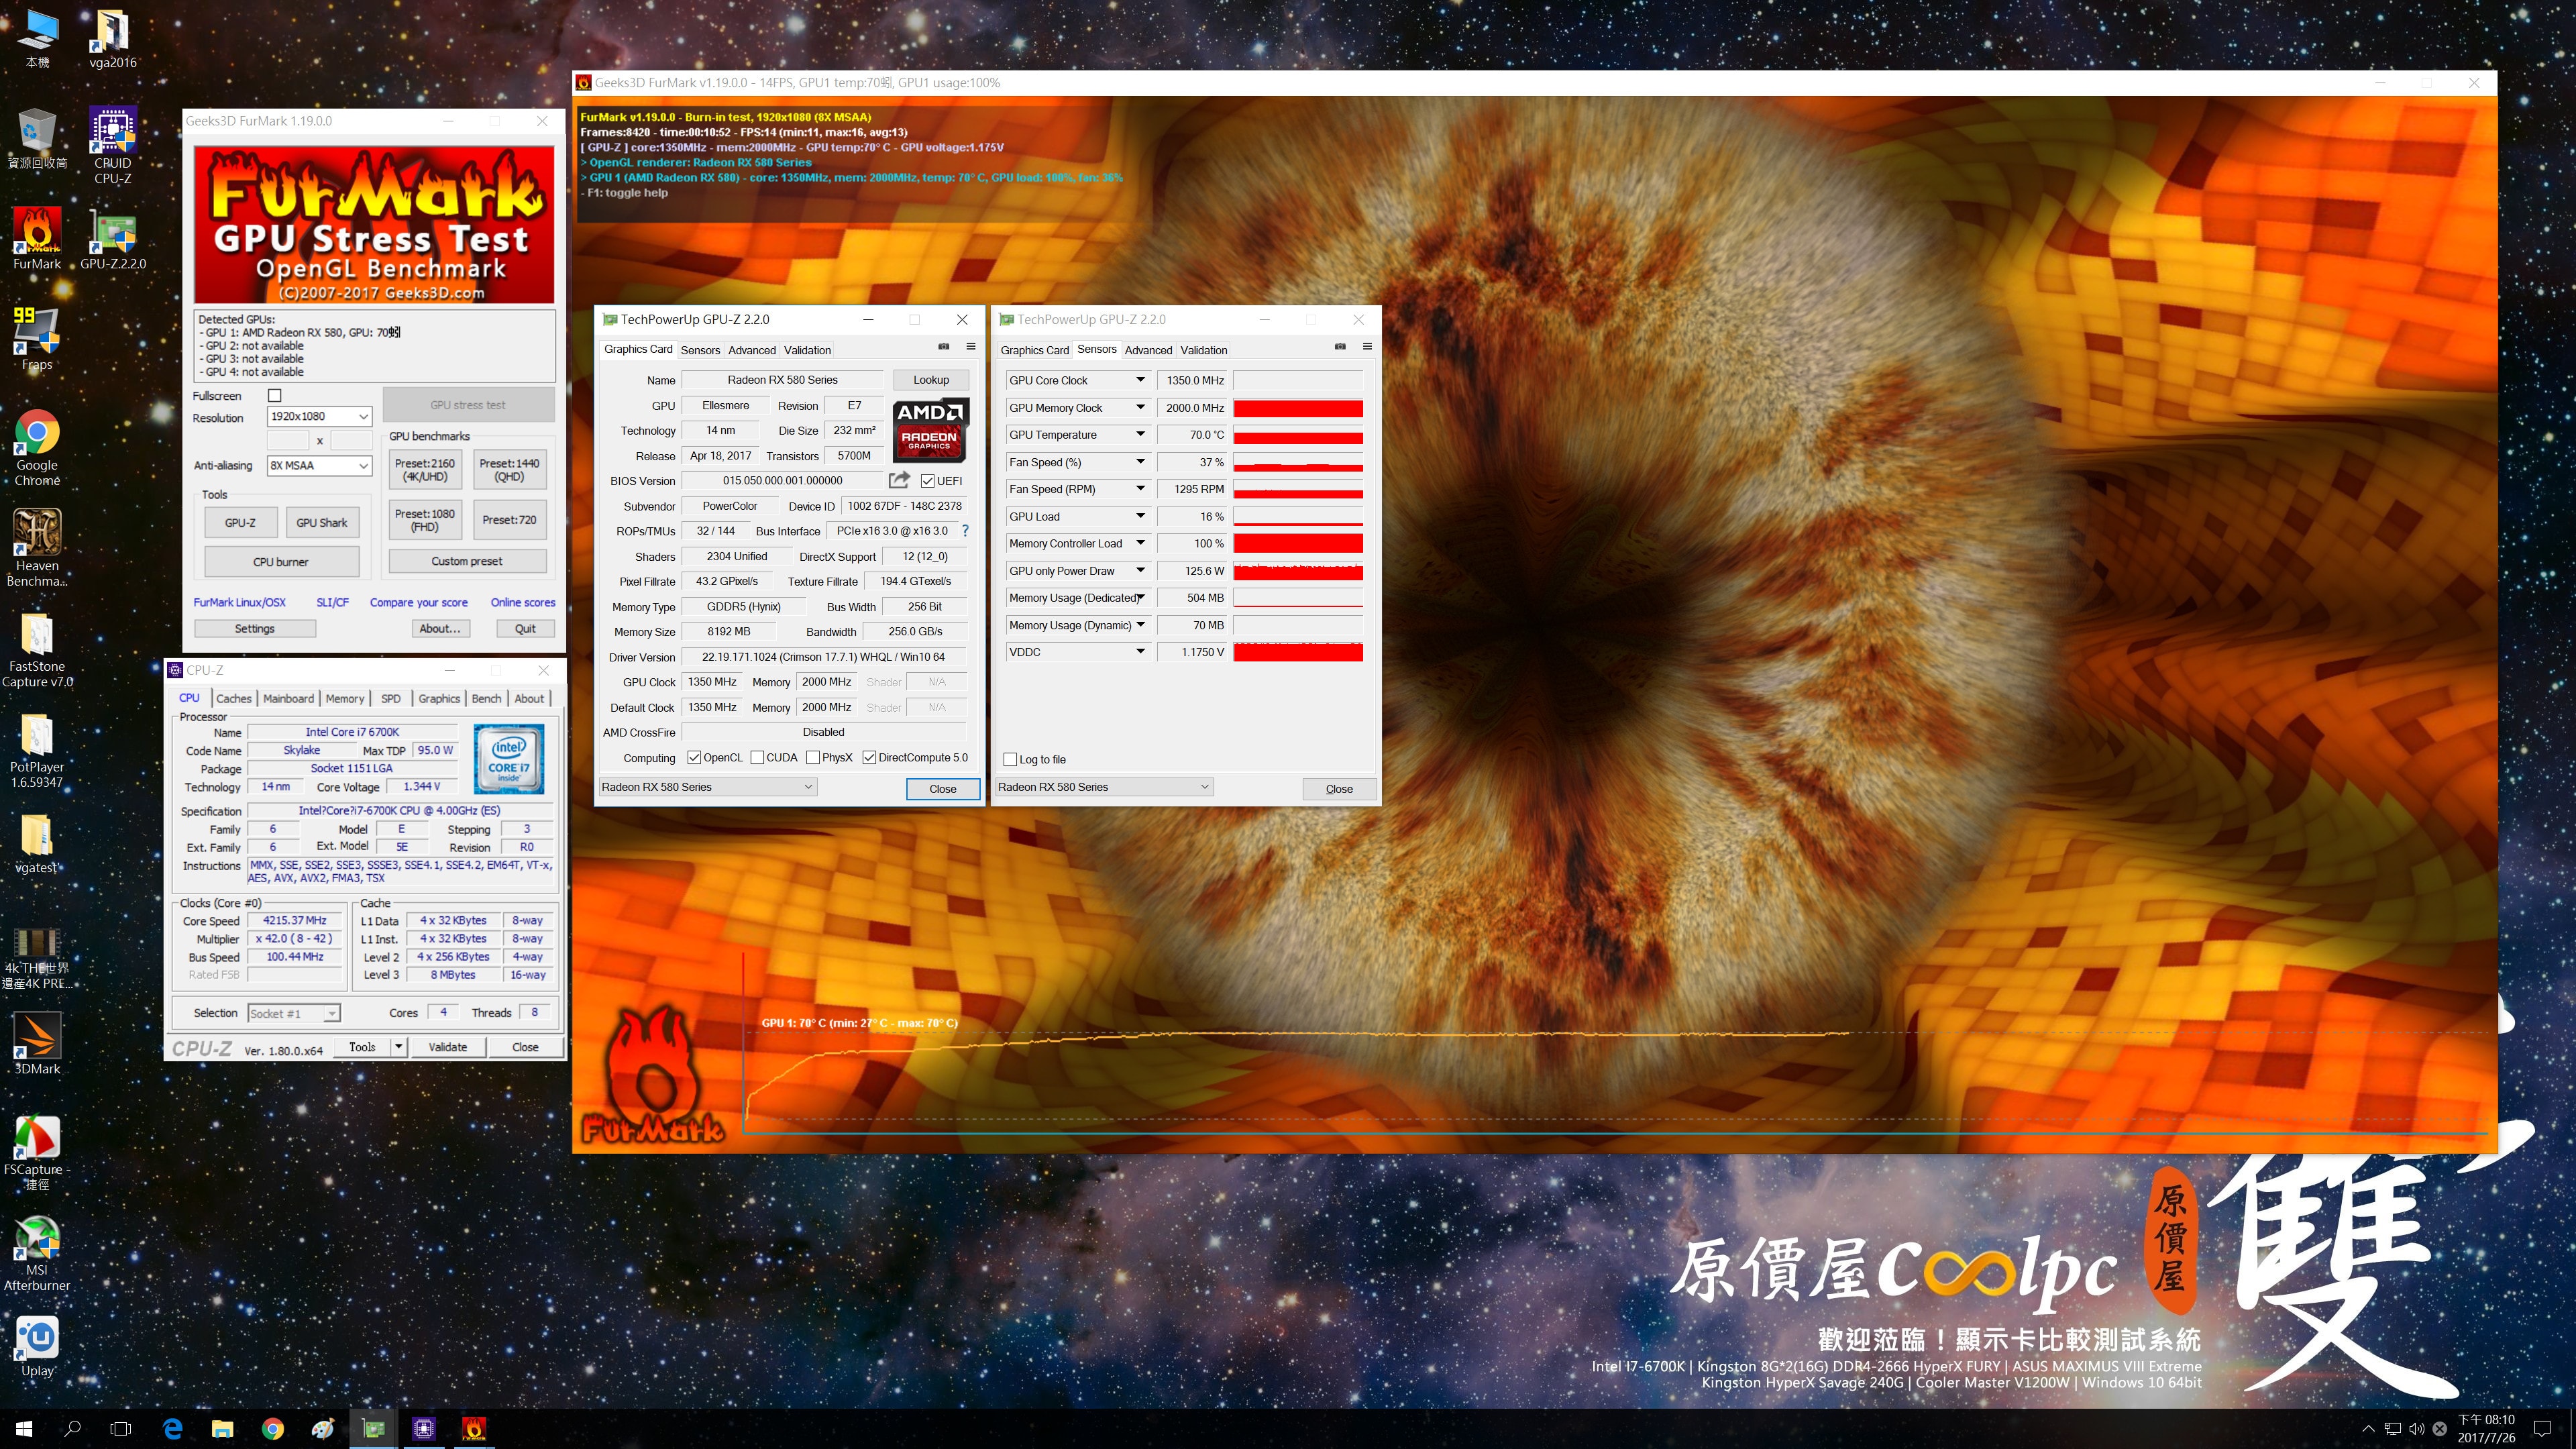The image size is (2576, 1449).
Task: Launch MSI Afterburner from the desktop
Action: [37, 1254]
